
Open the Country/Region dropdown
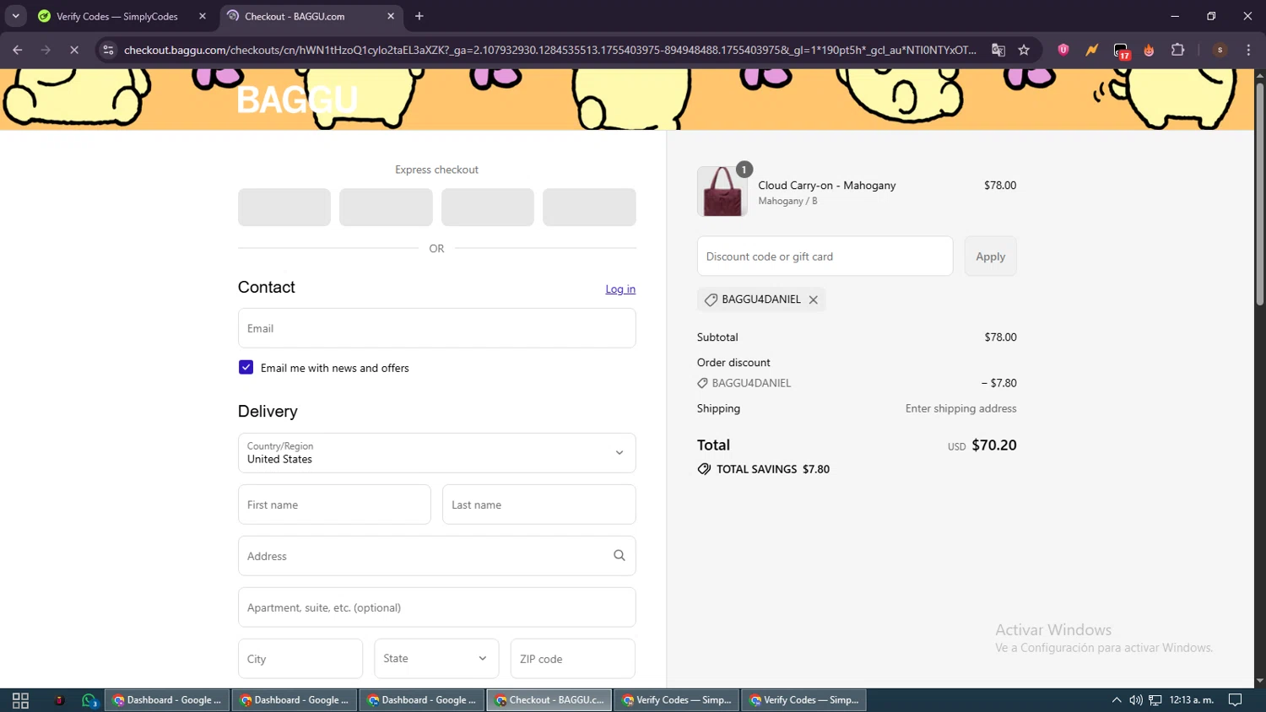(436, 453)
